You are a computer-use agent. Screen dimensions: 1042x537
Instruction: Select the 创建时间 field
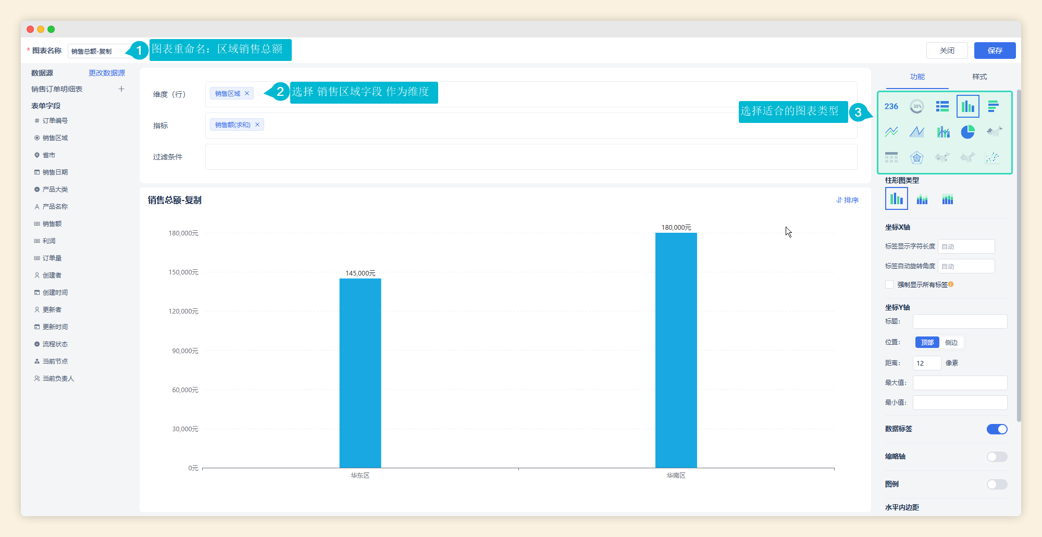51,293
